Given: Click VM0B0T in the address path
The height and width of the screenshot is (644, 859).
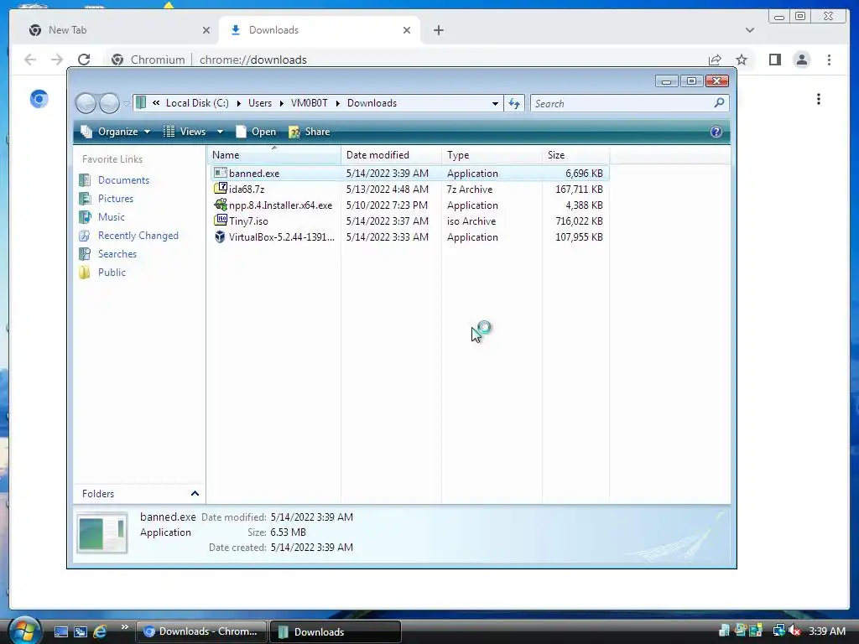Looking at the screenshot, I should [309, 103].
